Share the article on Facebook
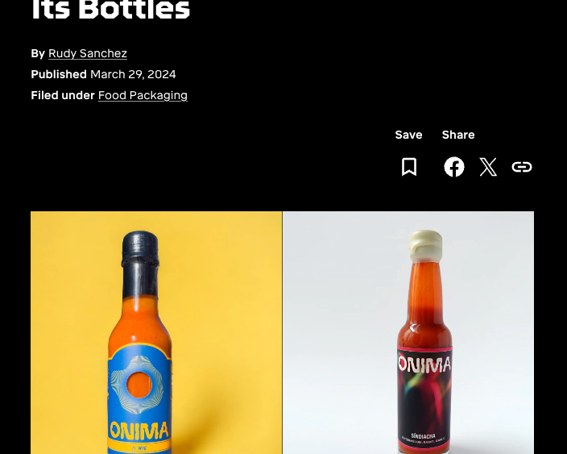This screenshot has width=567, height=454. coord(454,167)
